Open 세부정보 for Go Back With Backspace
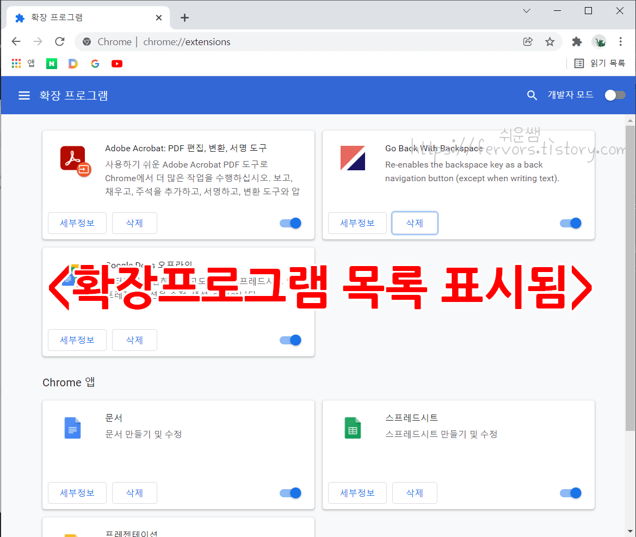Screen dimensions: 636x537 357,223
